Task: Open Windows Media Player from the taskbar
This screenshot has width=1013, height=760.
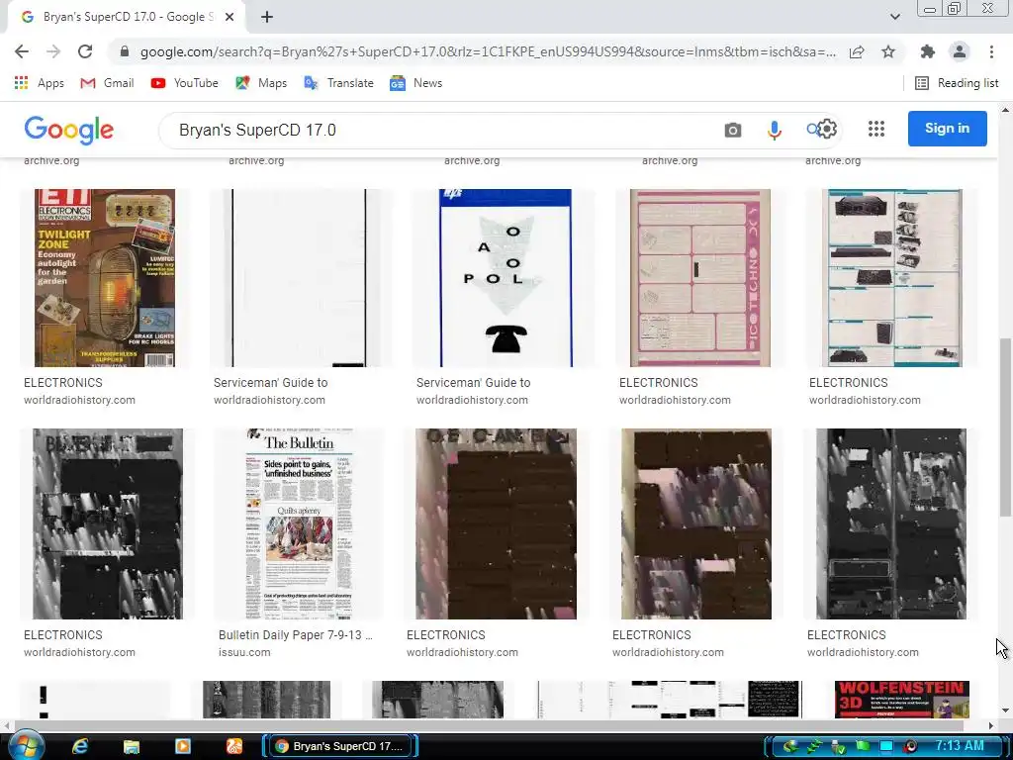Action: pyautogui.click(x=183, y=746)
